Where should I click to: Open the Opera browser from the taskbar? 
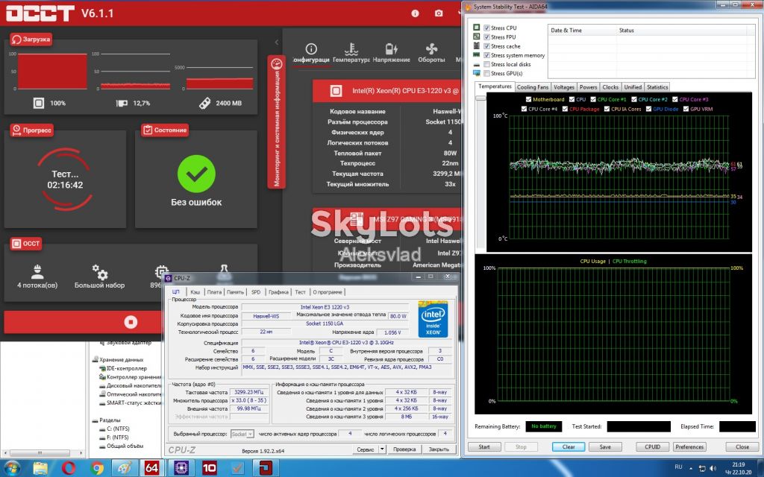68,468
